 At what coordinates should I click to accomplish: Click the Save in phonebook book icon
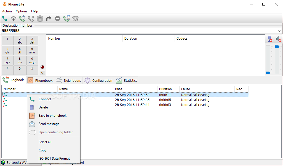point(32,116)
